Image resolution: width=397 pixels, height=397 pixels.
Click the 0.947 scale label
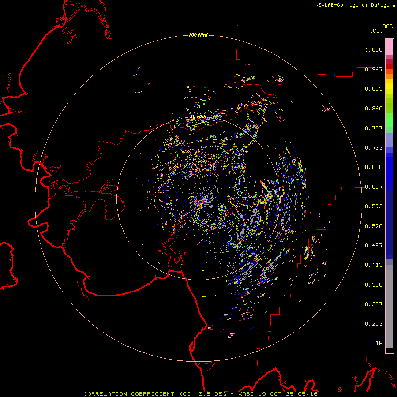tap(374, 69)
